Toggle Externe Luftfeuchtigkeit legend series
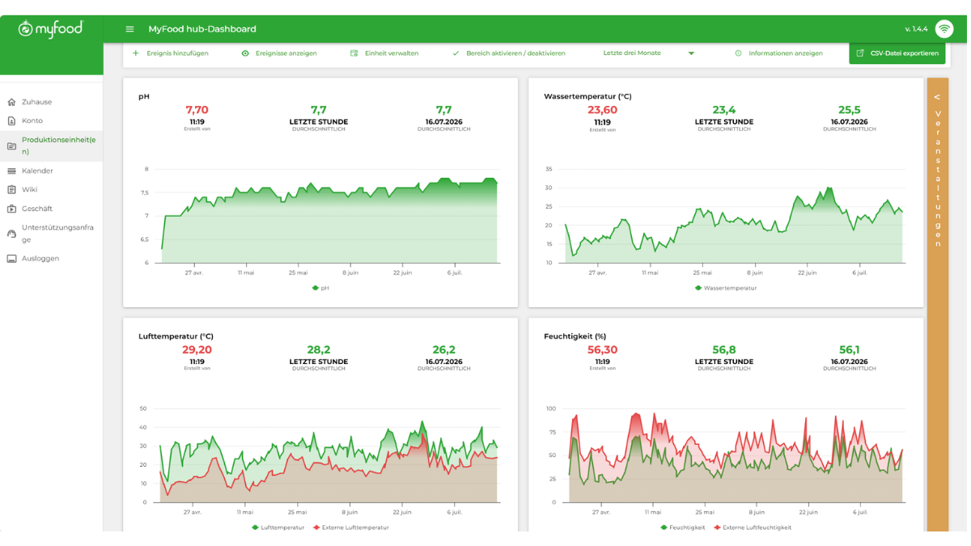Image resolution: width=971 pixels, height=546 pixels. click(x=753, y=527)
